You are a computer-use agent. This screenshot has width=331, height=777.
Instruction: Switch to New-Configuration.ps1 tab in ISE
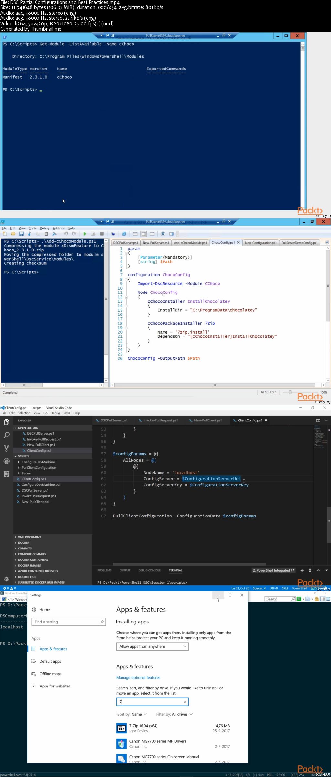261,243
